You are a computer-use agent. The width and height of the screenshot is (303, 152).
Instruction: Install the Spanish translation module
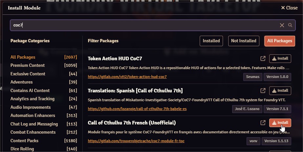[x=280, y=90]
